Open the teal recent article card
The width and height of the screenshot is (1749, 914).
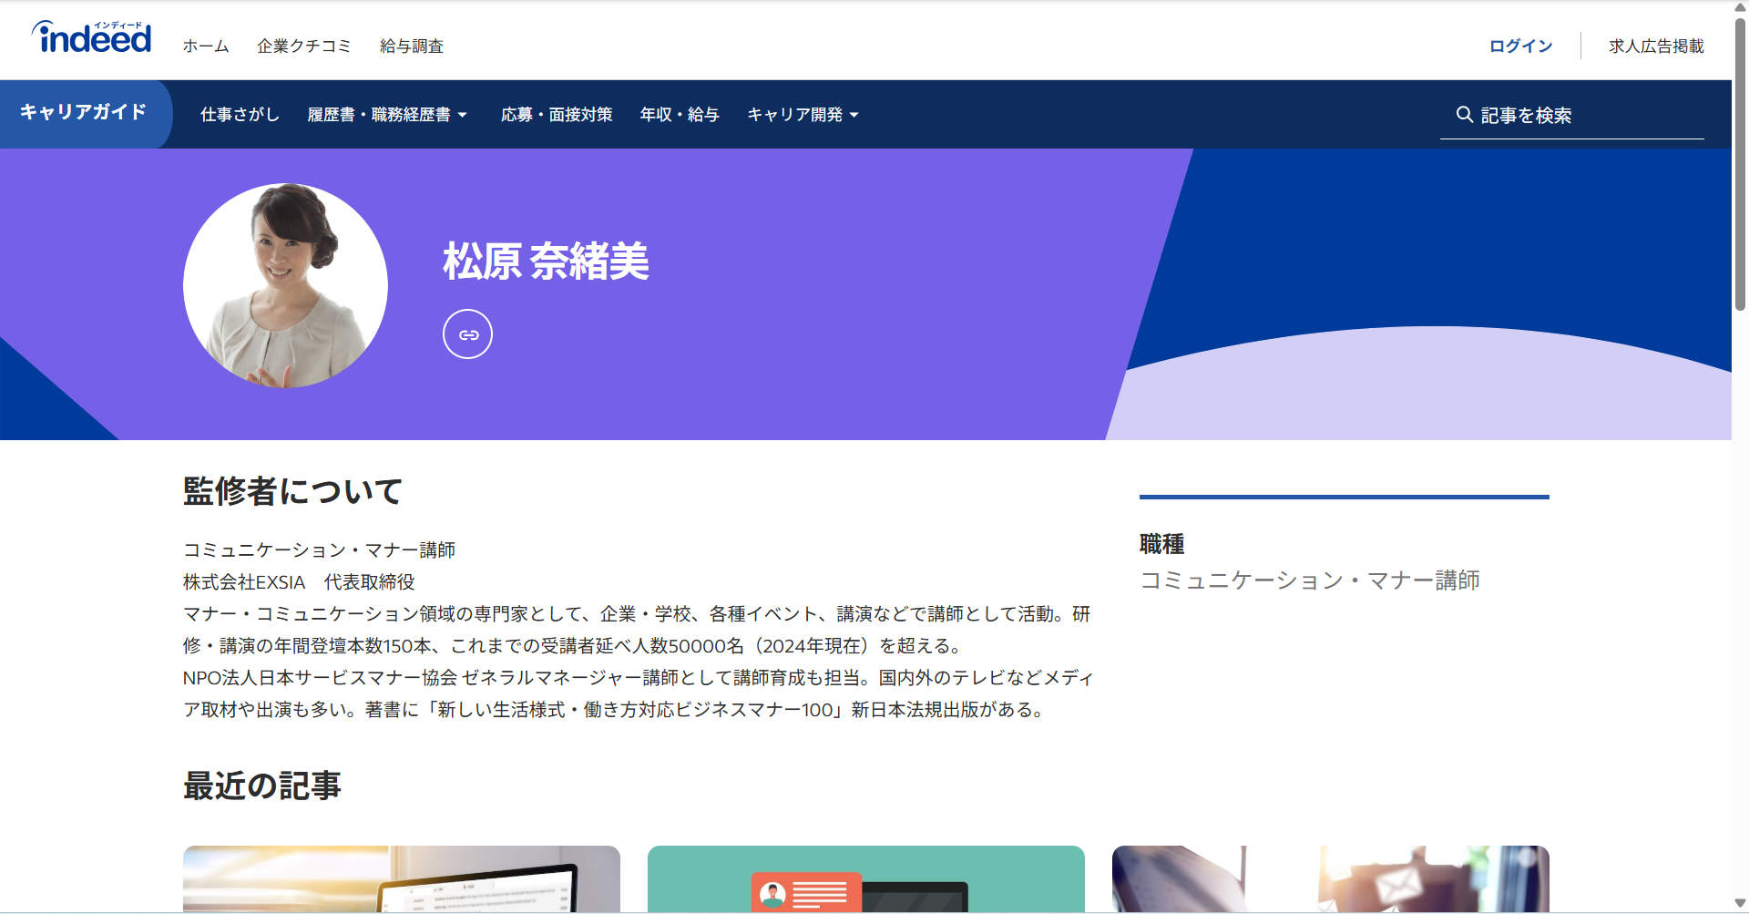tap(866, 878)
